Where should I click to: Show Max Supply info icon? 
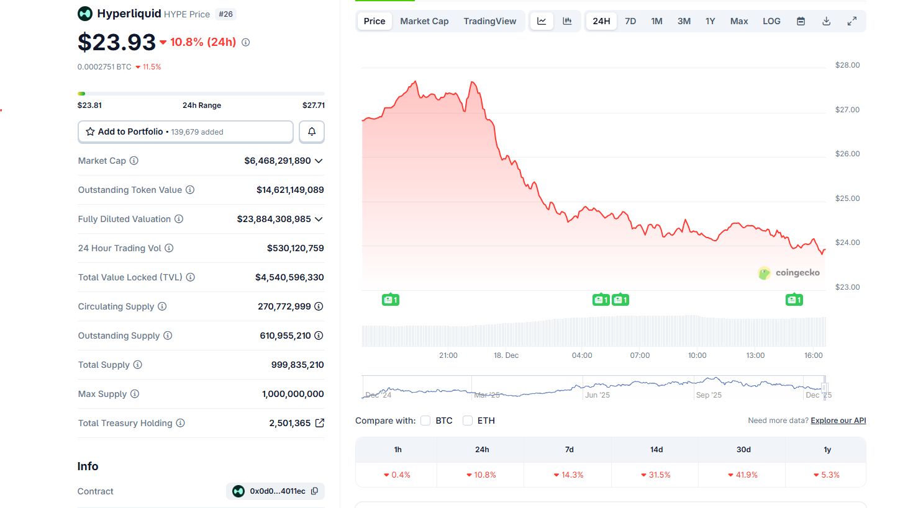(135, 394)
